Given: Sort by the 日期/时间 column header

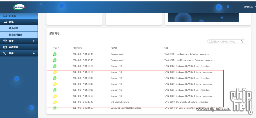Looking at the screenshot, I should [x=77, y=48].
